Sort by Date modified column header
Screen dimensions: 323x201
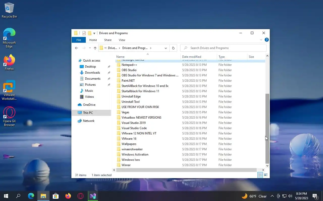(x=199, y=57)
